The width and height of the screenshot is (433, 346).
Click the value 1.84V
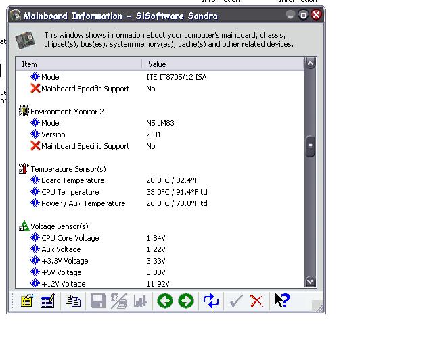(x=156, y=238)
